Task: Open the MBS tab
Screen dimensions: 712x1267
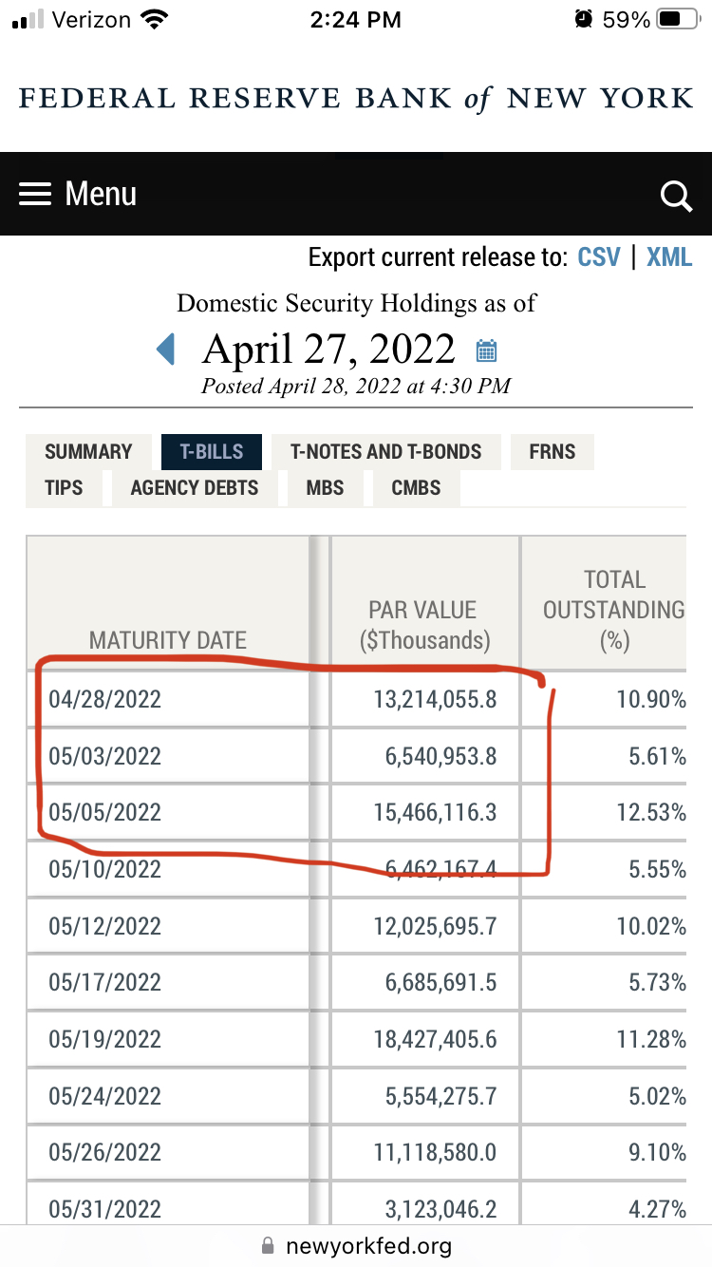Action: (325, 488)
